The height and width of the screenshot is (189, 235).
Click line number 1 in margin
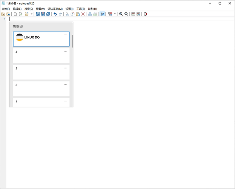[5, 19]
